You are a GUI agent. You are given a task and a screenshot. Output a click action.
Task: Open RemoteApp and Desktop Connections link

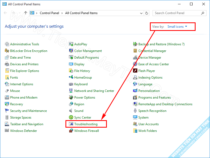[165, 104]
